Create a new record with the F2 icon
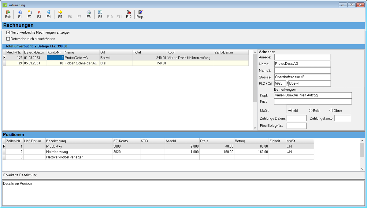Screen dimensions: 367x208 [x=30, y=14]
